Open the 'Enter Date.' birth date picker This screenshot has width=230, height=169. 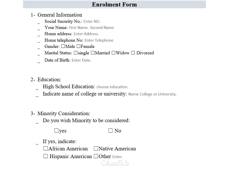pos(81,60)
